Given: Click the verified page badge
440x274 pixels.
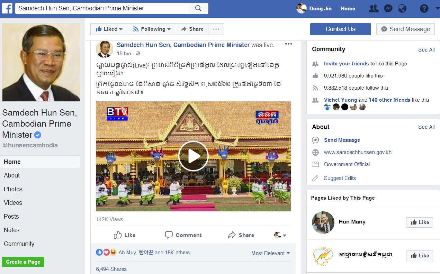Looking at the screenshot, I should pyautogui.click(x=38, y=135).
